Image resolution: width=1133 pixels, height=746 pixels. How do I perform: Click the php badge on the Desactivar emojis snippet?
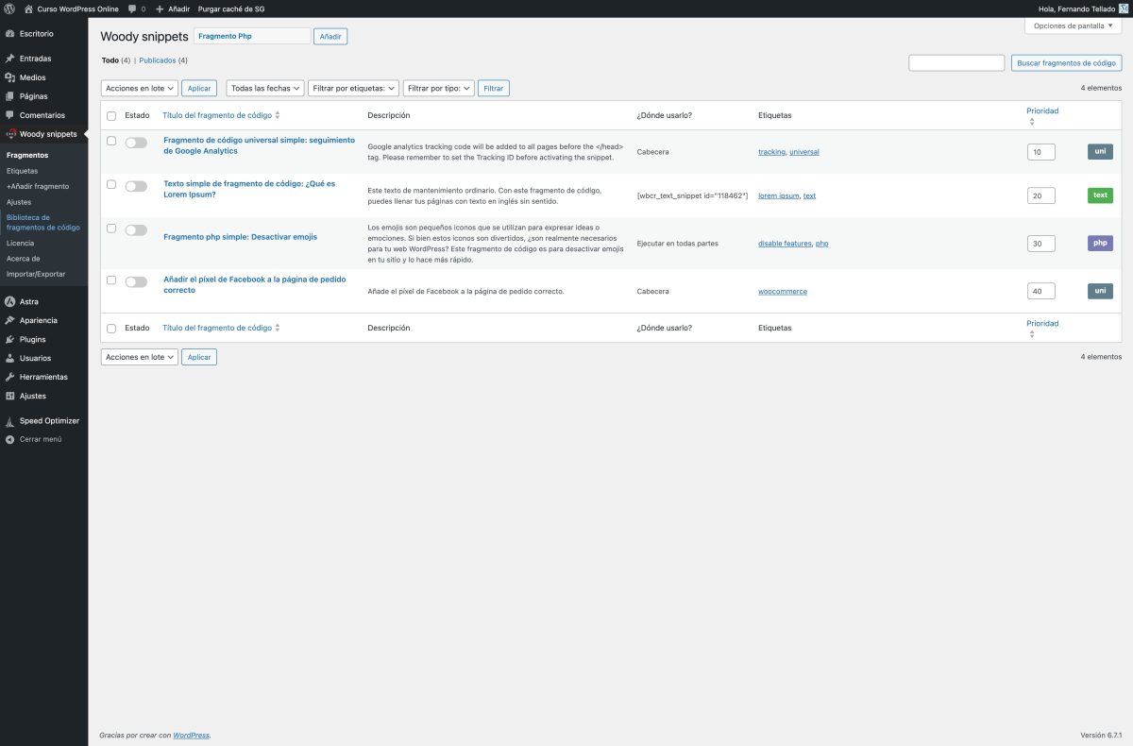click(x=1099, y=243)
